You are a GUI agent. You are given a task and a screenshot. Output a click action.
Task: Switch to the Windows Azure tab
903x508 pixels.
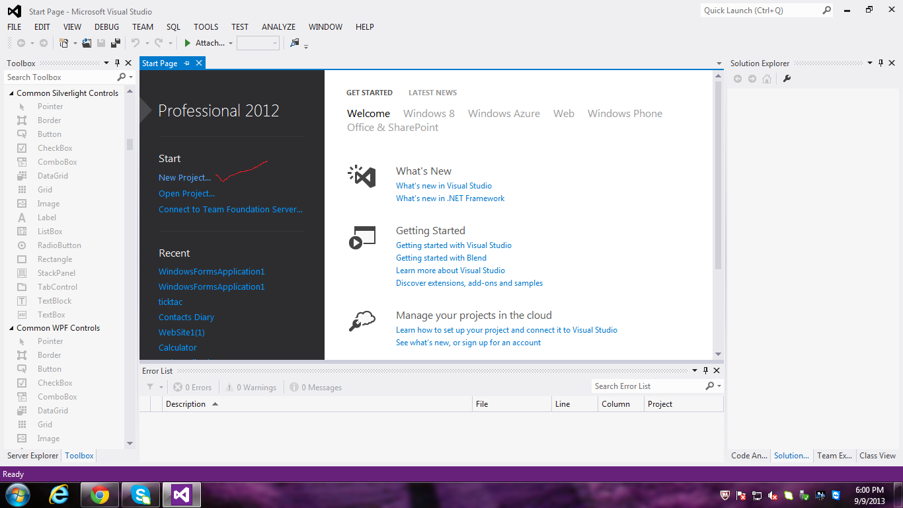[504, 114]
